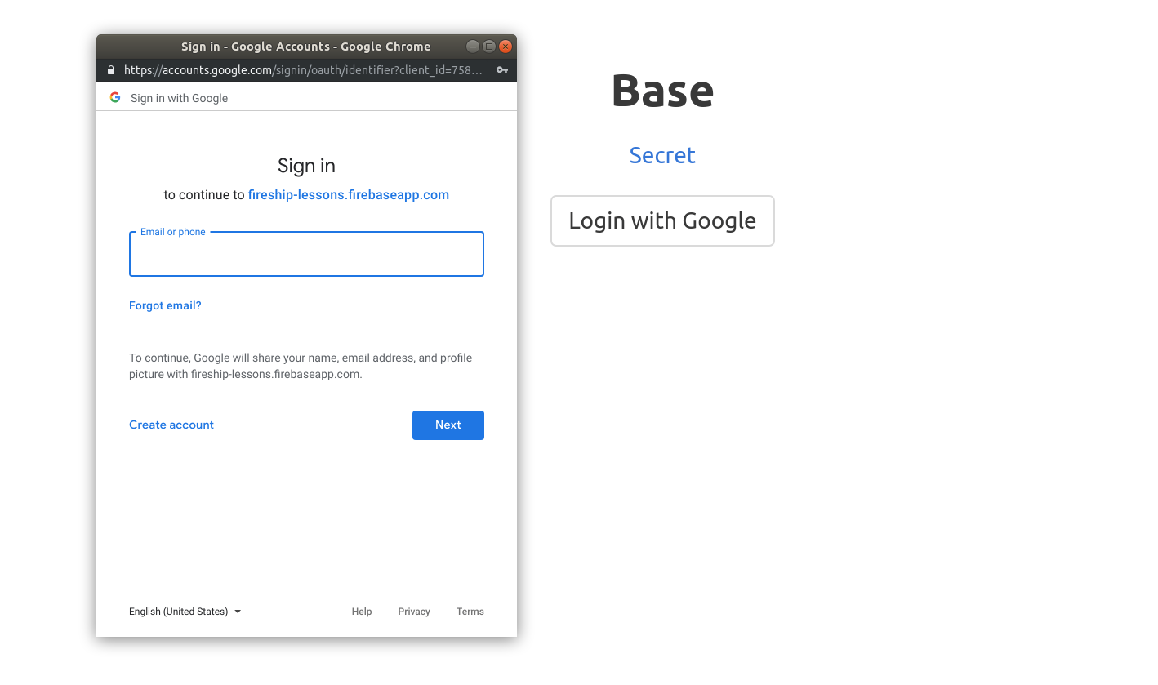This screenshot has height=685, width=1158.
Task: Click the key icon in the address bar
Action: pos(501,70)
